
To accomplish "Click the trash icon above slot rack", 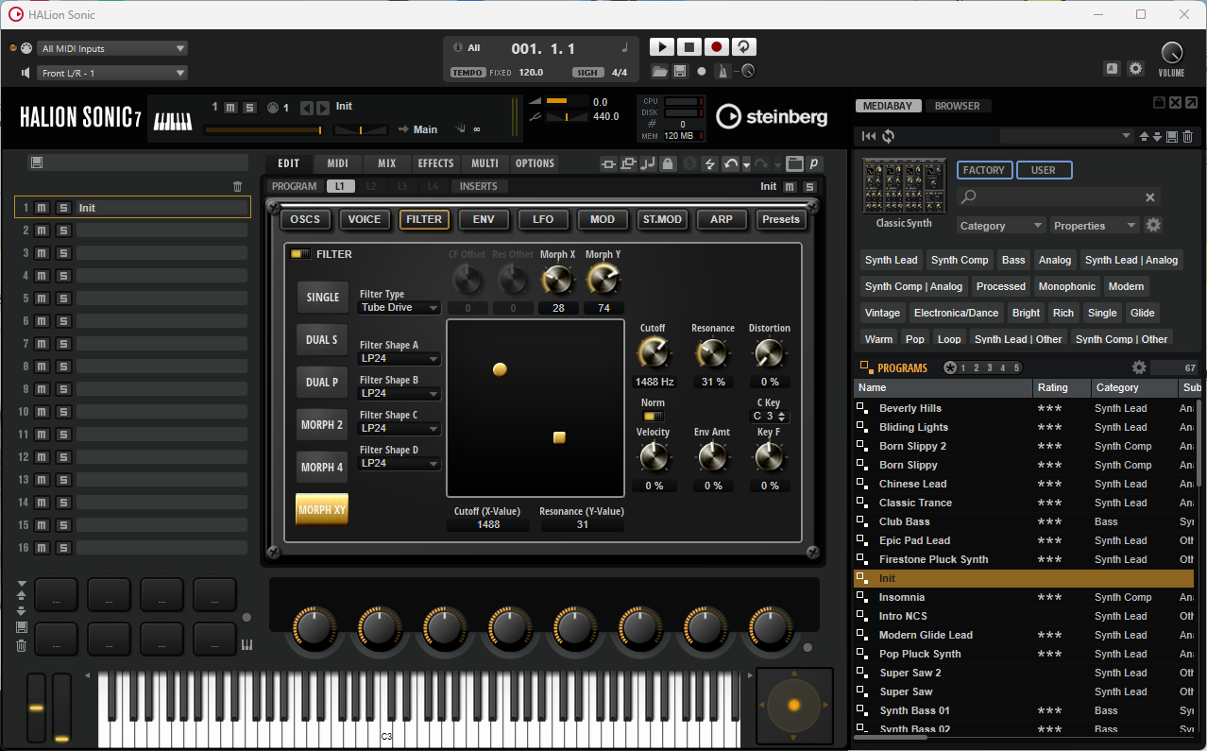I will (x=237, y=186).
